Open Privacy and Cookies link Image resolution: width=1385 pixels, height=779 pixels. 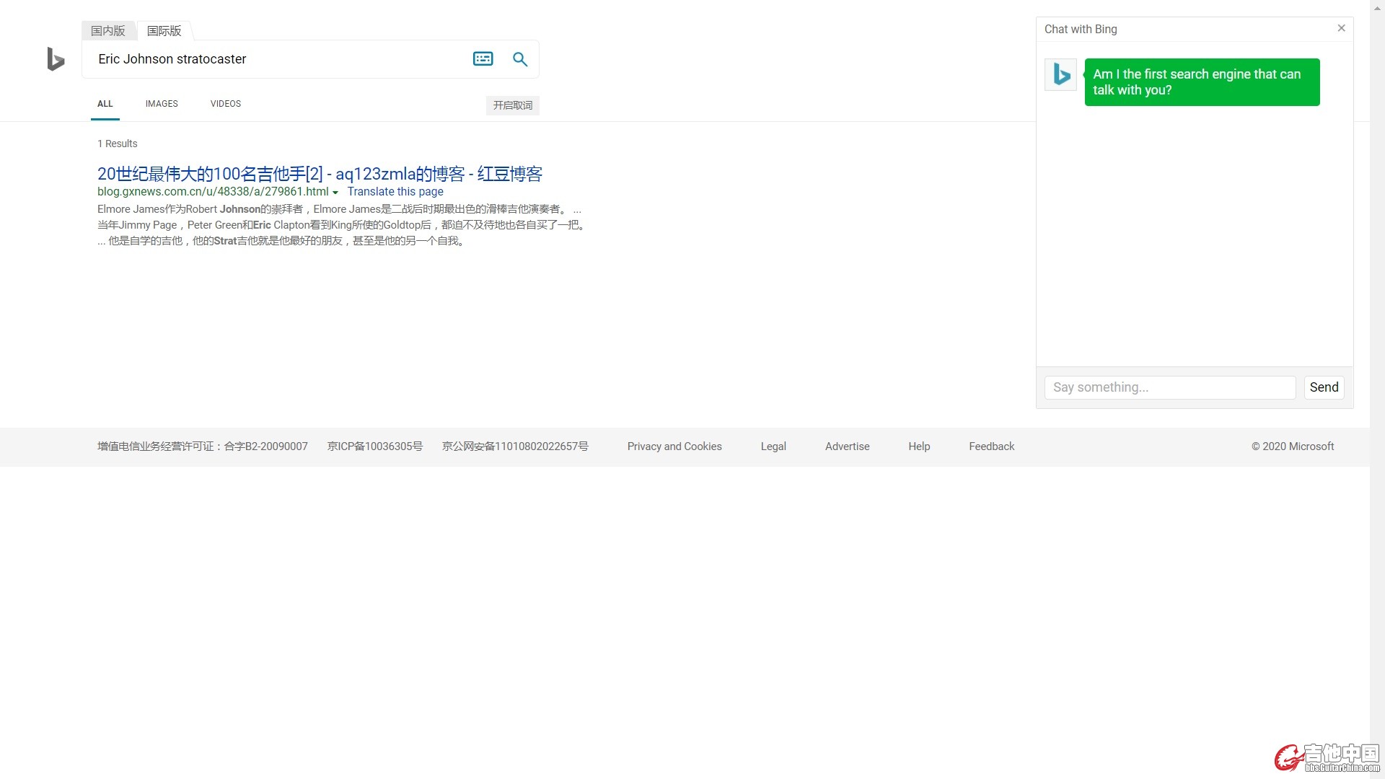point(674,446)
